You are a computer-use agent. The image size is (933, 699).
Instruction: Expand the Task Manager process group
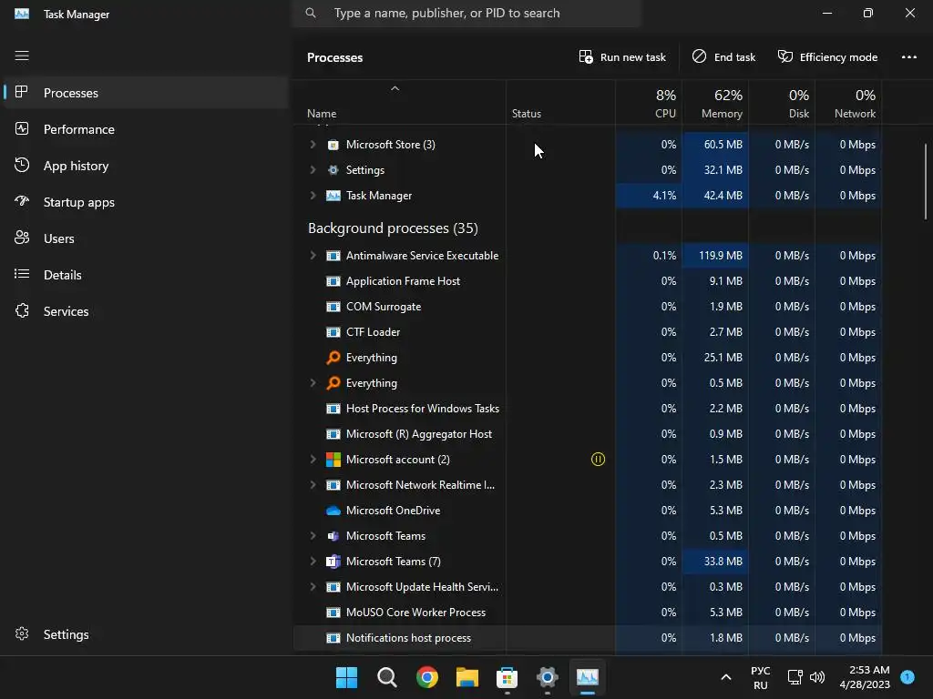[x=313, y=196]
